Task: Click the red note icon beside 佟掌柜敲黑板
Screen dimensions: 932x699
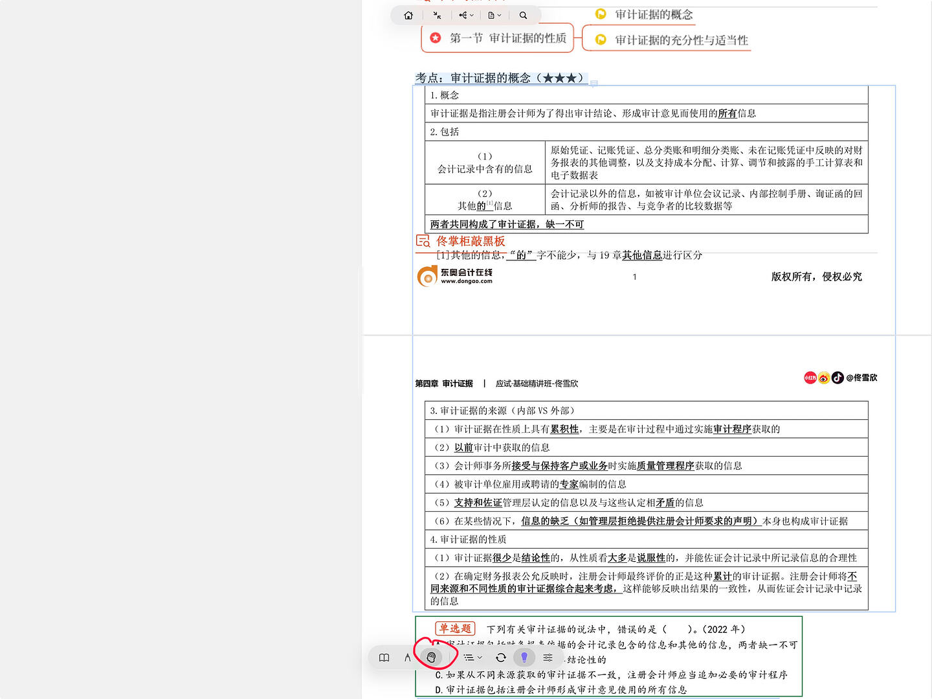Action: coord(423,241)
